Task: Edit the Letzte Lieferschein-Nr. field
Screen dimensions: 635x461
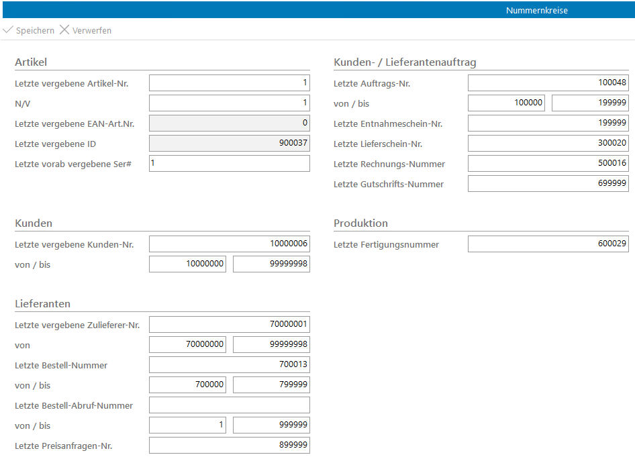Action: 548,144
